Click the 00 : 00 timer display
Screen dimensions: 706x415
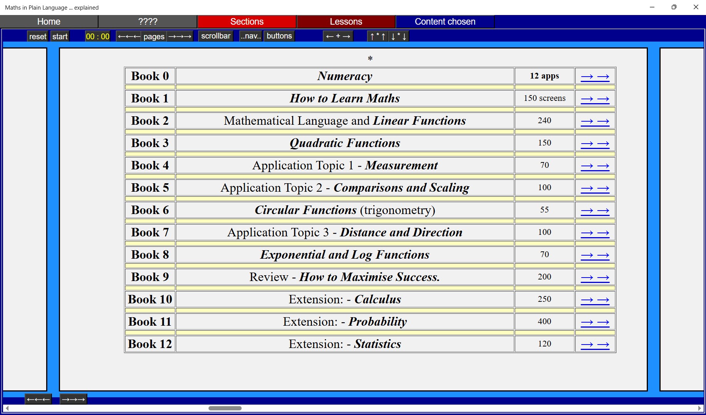(98, 37)
